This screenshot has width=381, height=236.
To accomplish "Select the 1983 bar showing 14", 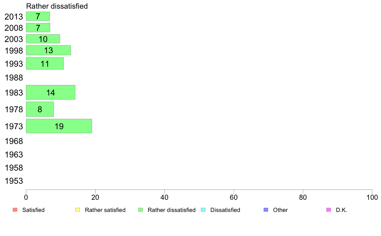I will (51, 92).
